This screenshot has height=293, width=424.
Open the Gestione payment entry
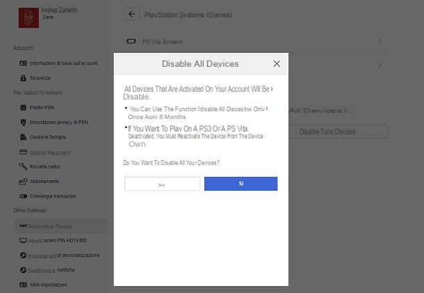click(x=50, y=153)
